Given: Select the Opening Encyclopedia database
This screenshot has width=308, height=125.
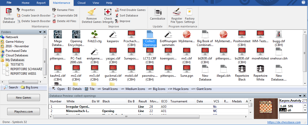Looking at the screenshot, I should [x=76, y=38].
